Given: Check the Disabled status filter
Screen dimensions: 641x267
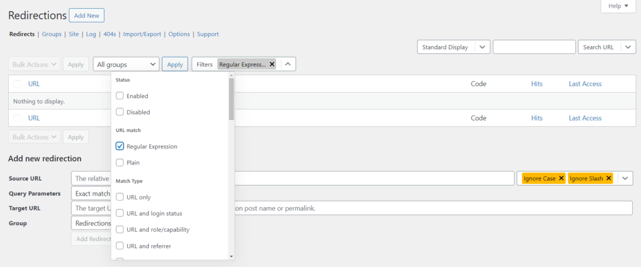Looking at the screenshot, I should 120,112.
